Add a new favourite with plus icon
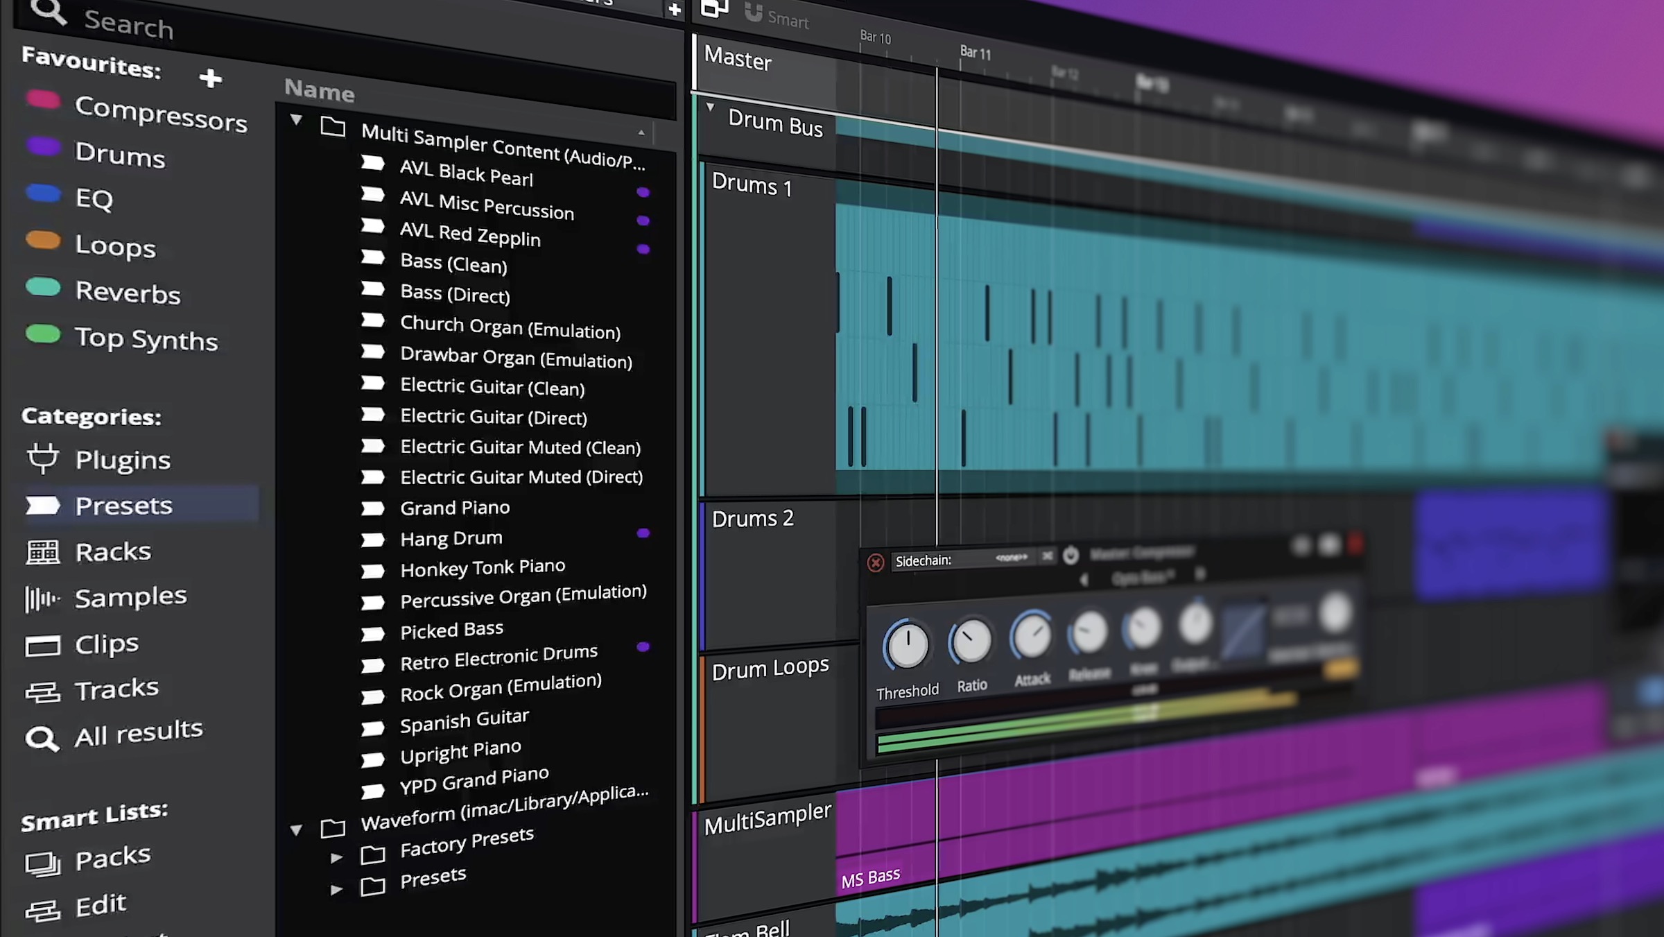Viewport: 1664px width, 937px height. [x=210, y=78]
